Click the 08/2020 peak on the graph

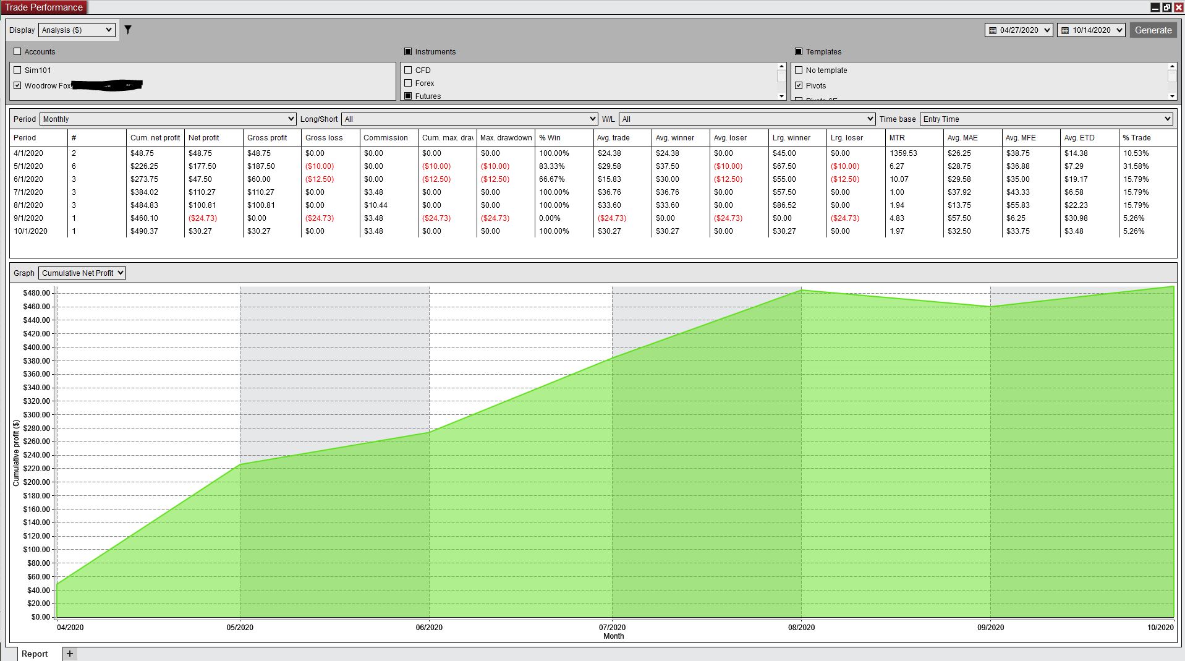tap(801, 290)
